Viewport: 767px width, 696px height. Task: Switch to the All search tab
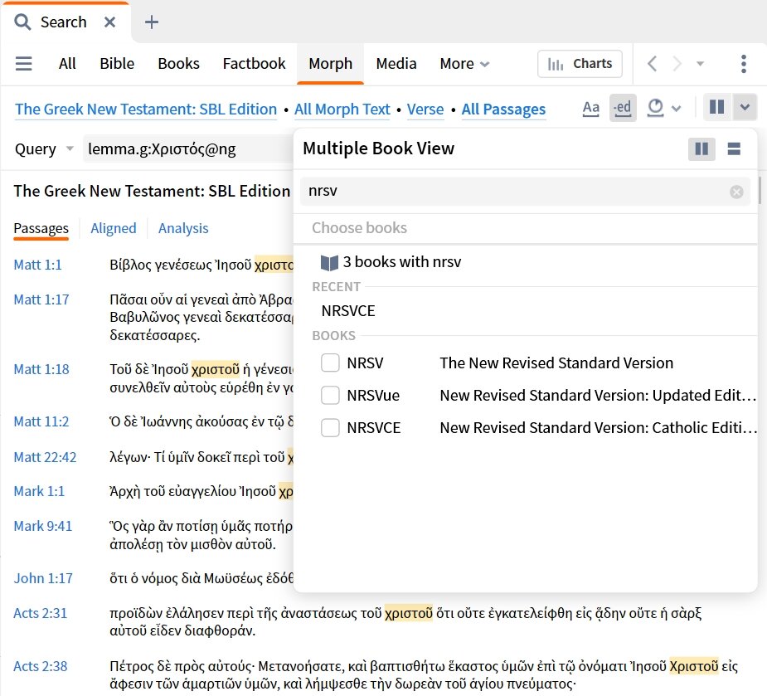[x=67, y=64]
